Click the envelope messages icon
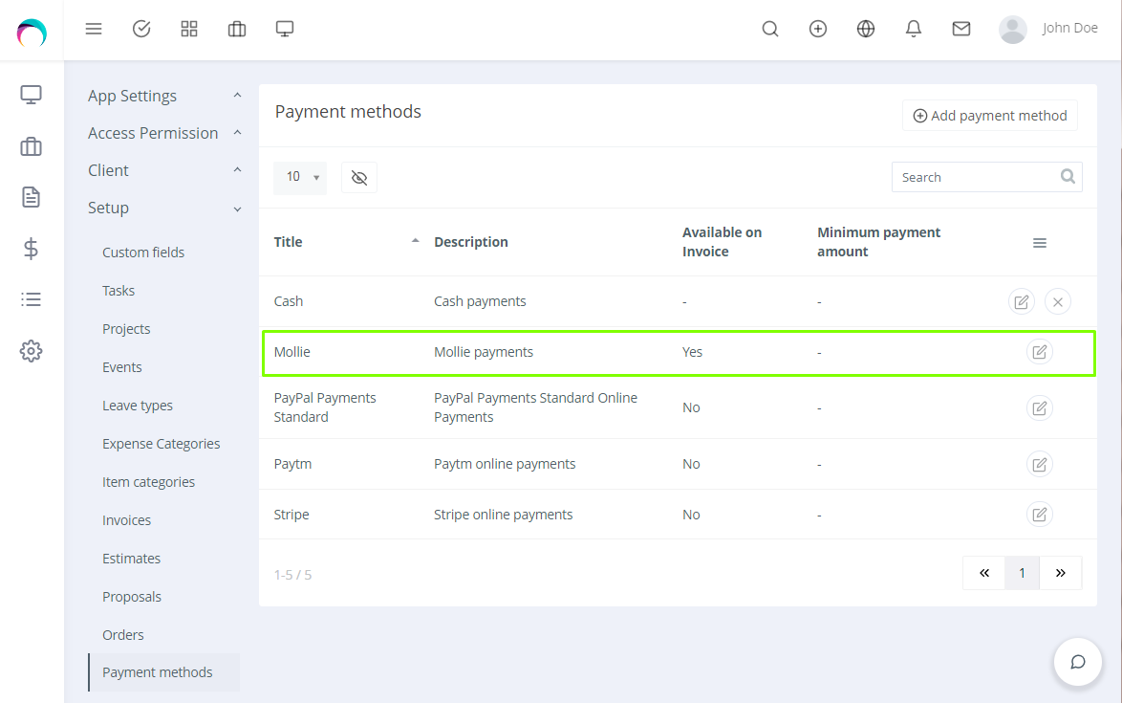The width and height of the screenshot is (1122, 703). [x=961, y=29]
